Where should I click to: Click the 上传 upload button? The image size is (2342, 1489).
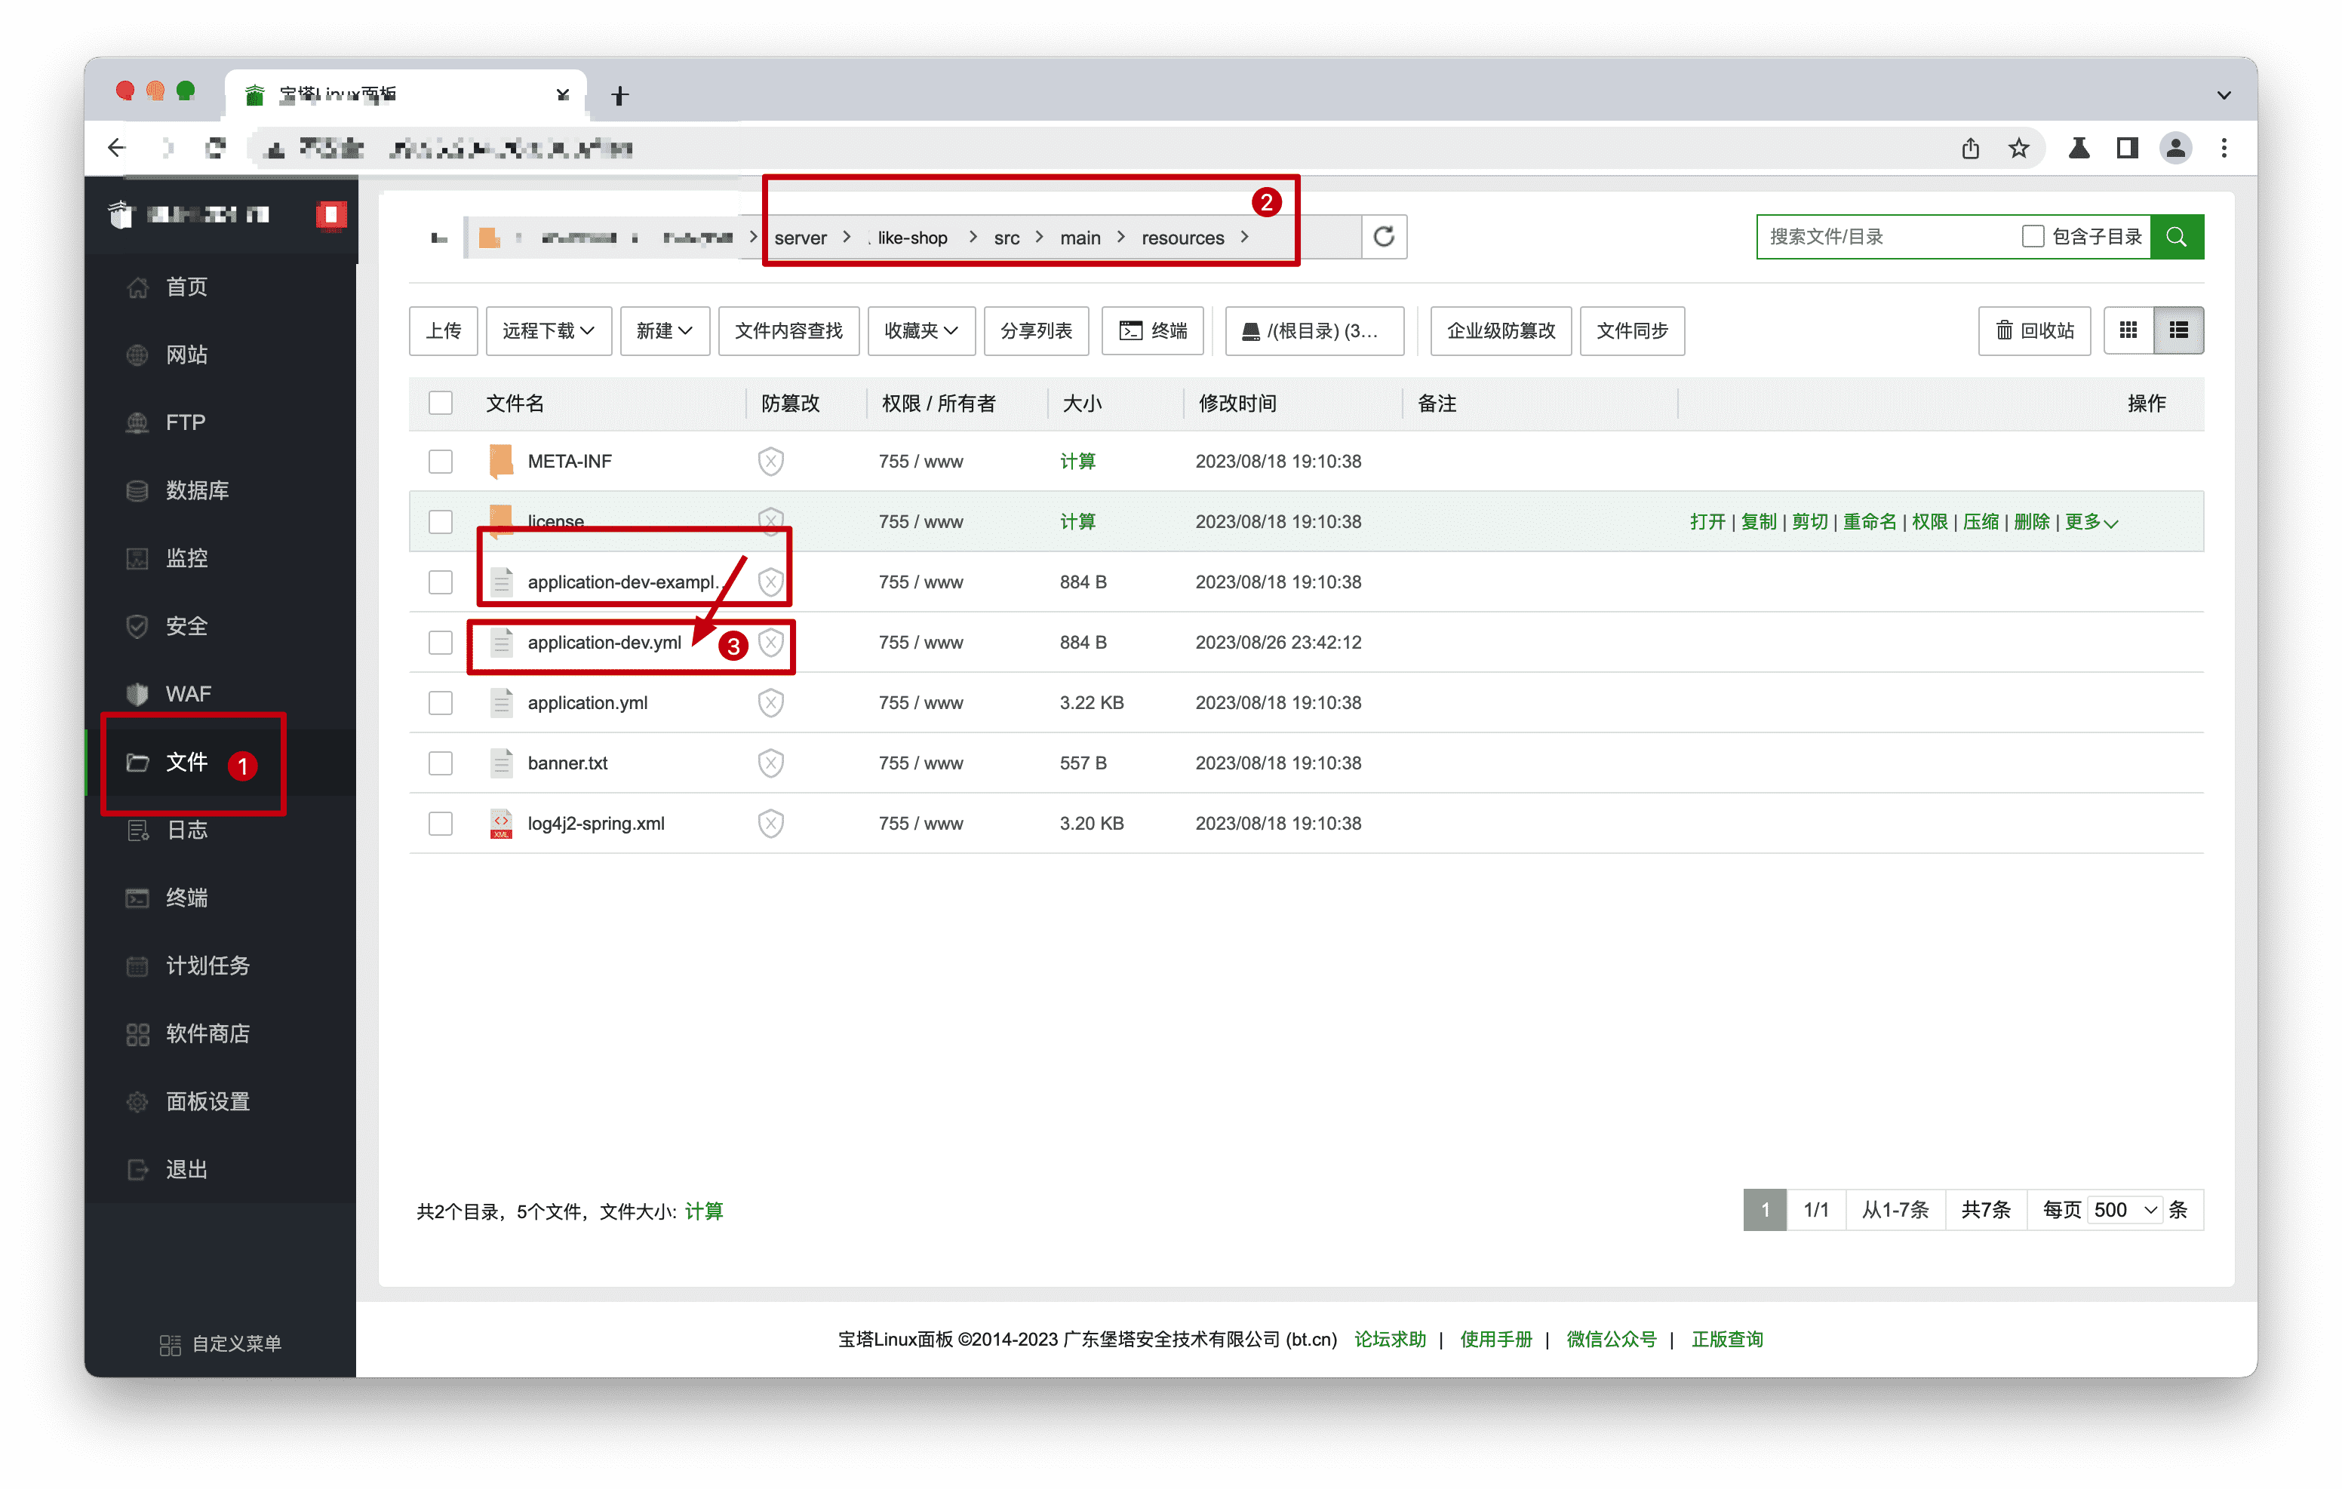point(444,330)
